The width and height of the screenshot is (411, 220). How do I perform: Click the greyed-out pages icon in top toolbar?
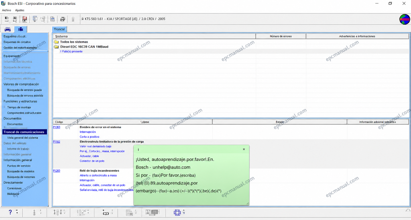(x=43, y=19)
